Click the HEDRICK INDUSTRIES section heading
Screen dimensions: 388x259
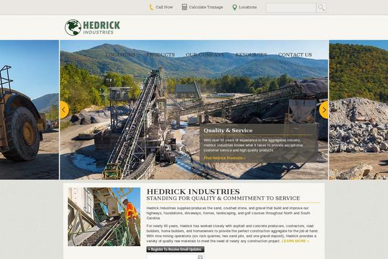pos(193,192)
